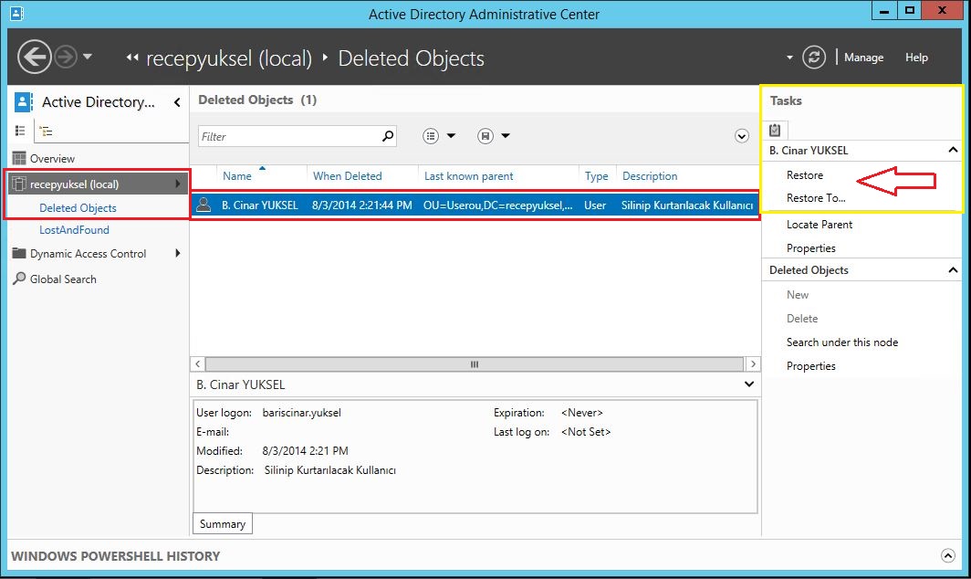Sort by Last known parent column
This screenshot has height=579, width=971.
pos(468,176)
